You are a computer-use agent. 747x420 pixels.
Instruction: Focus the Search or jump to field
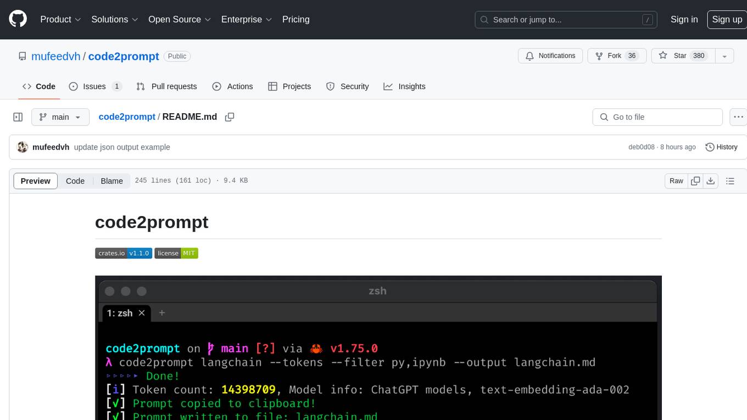[x=567, y=20]
